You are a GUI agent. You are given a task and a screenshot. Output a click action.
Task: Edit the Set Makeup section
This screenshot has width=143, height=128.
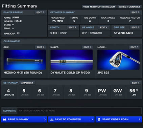tap(136, 83)
